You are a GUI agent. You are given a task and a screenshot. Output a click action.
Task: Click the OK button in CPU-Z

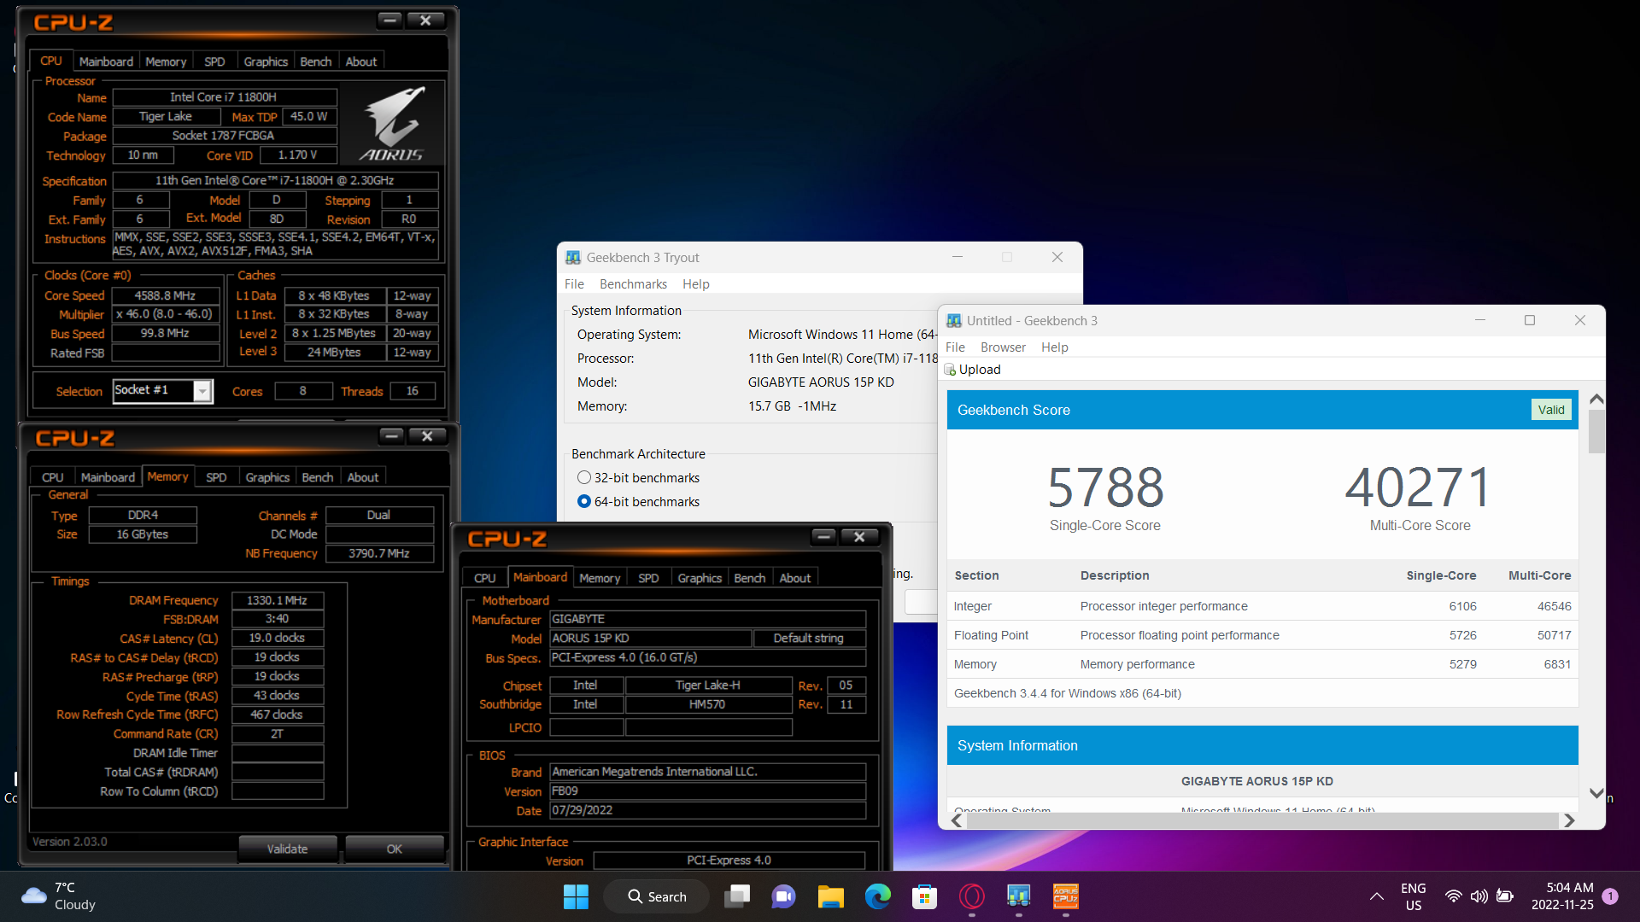click(x=394, y=849)
